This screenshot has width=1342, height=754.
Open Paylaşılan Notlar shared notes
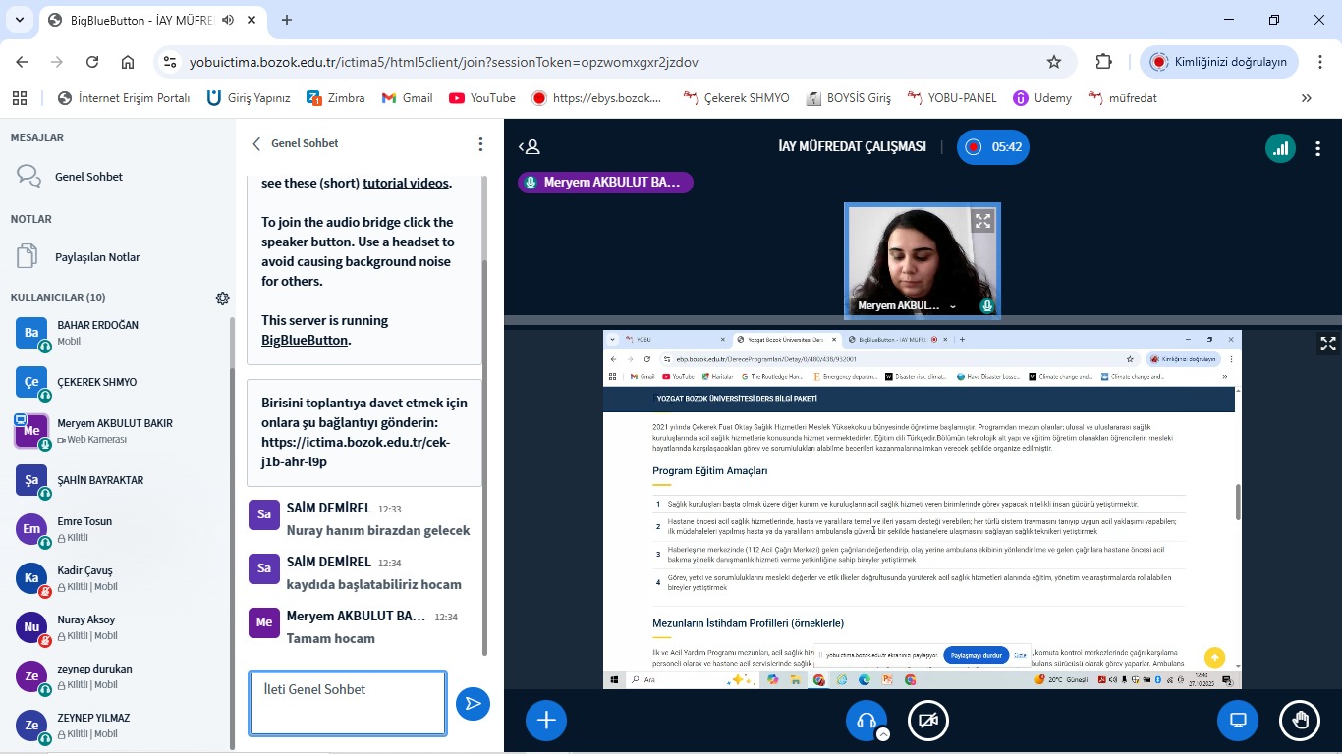[x=96, y=257]
